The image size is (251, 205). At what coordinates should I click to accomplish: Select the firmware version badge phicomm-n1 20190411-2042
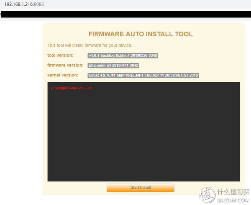coord(113,66)
